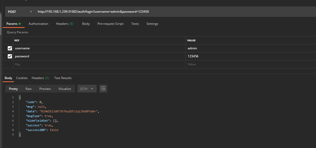This screenshot has width=316, height=148.
Task: Uncheck the username parameter checkbox
Action: pyautogui.click(x=10, y=48)
